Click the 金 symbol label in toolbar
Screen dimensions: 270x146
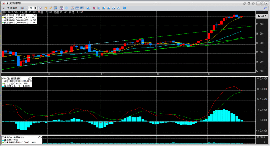pyautogui.click(x=3, y=8)
